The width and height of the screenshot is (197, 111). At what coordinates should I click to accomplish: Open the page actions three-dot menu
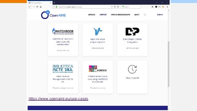(x=112, y=7)
